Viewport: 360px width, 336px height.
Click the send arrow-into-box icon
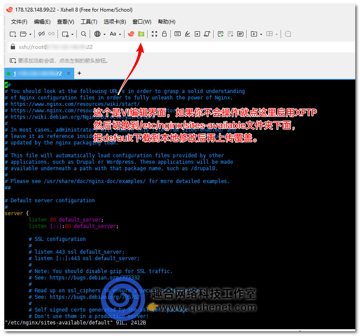[197, 34]
